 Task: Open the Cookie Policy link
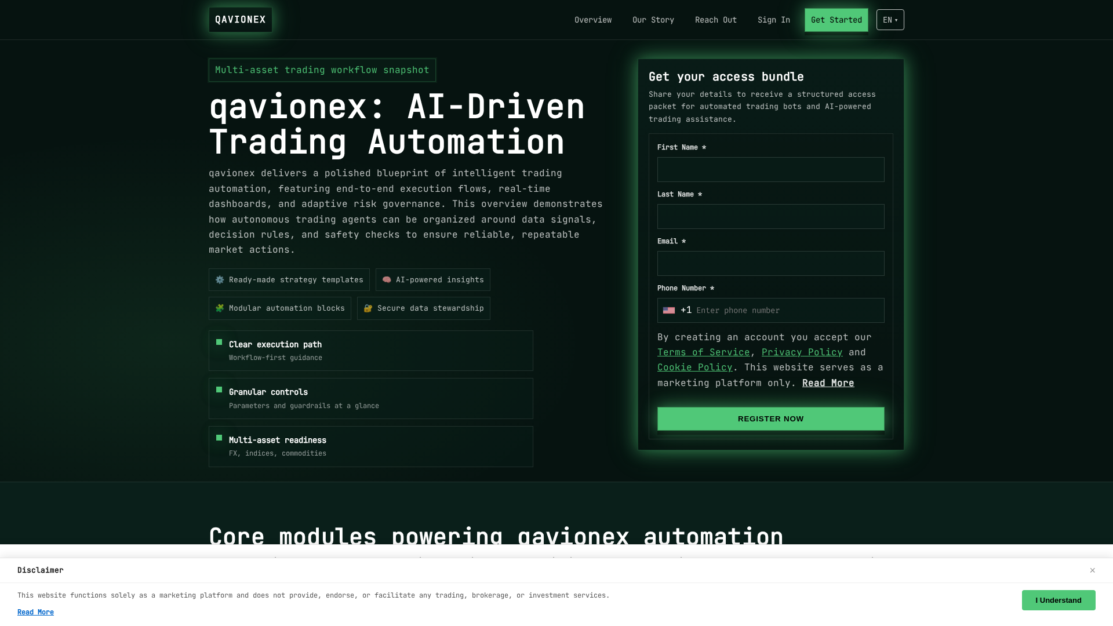tap(695, 367)
